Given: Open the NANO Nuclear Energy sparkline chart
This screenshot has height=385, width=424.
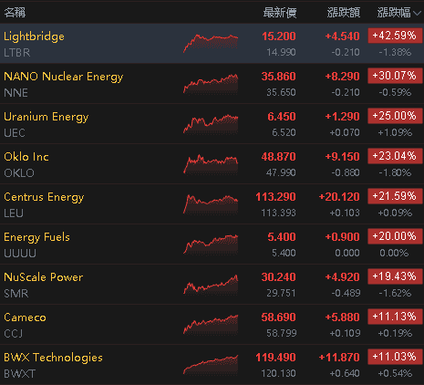Looking at the screenshot, I should tap(211, 84).
